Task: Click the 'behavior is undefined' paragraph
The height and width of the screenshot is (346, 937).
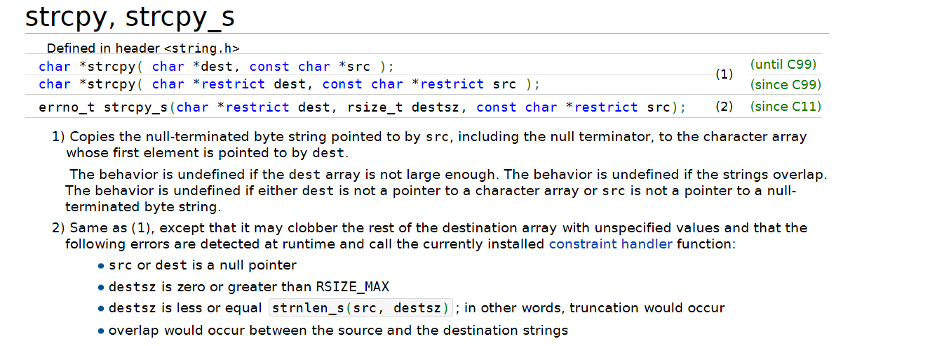Action: tap(446, 190)
